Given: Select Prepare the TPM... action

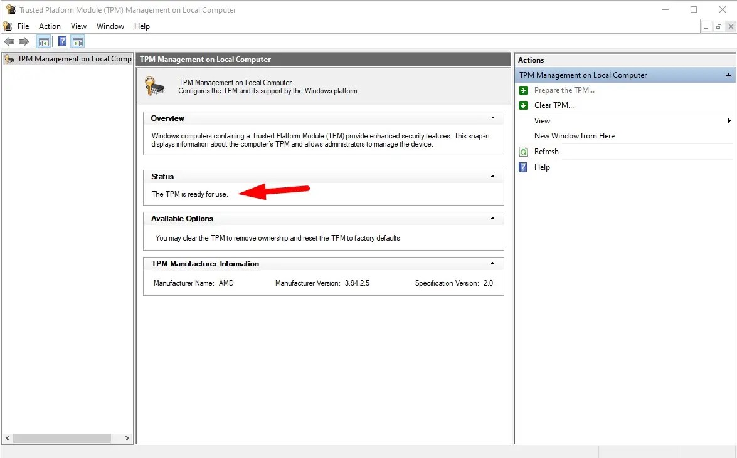Looking at the screenshot, I should tap(564, 90).
